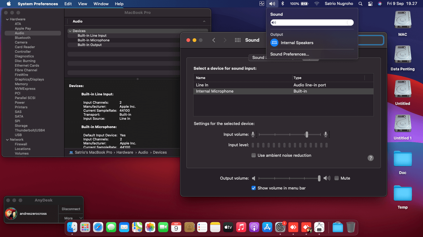The height and width of the screenshot is (237, 423).
Task: Launch Safari from the Dock
Action: (x=98, y=227)
